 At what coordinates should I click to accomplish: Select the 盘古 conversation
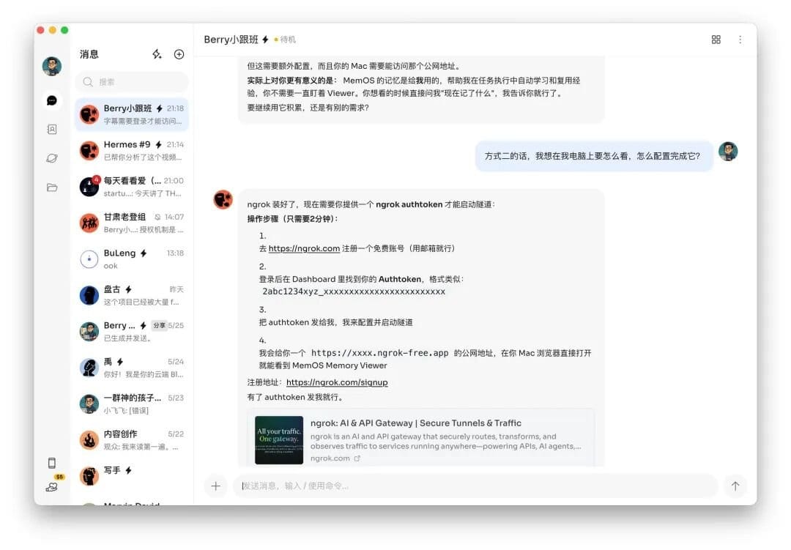click(132, 295)
